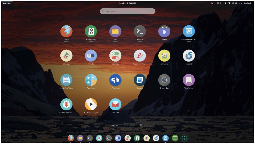Click the Terminal icon in the dock
The image size is (255, 144).
(90, 138)
